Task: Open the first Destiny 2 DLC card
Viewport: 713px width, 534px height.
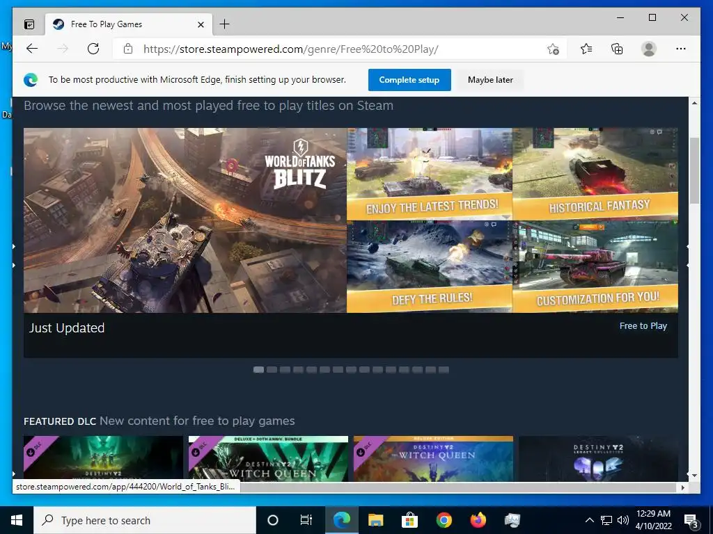Action: 103,458
